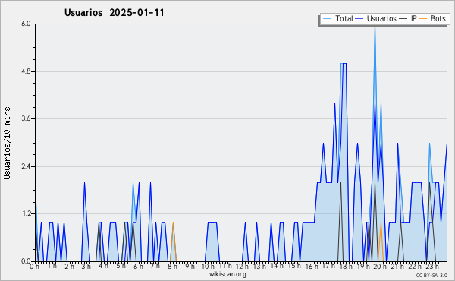Click the '4.8' y-axis value
Screen dimensions: 455x281
(x=26, y=71)
